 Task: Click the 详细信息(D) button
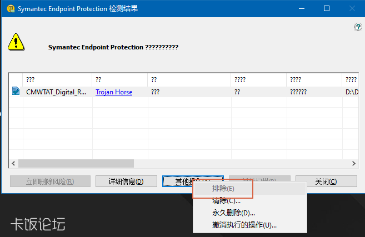tap(126, 181)
